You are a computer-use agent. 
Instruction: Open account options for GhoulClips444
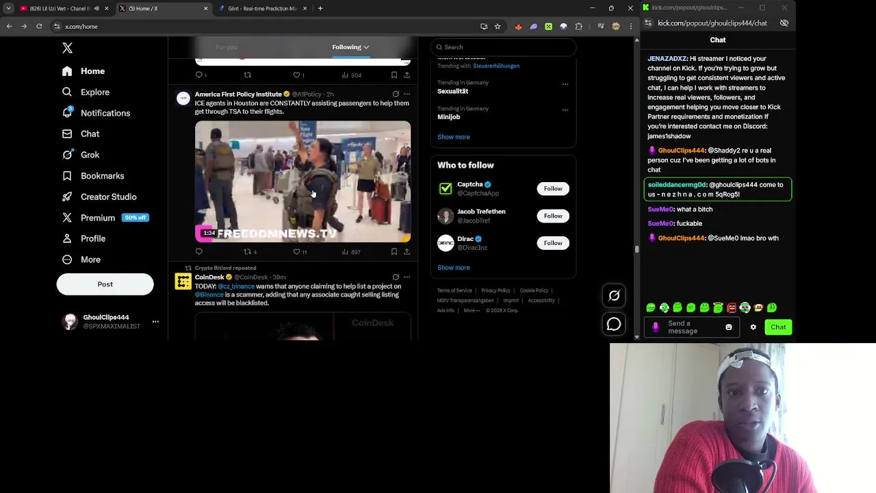155,321
